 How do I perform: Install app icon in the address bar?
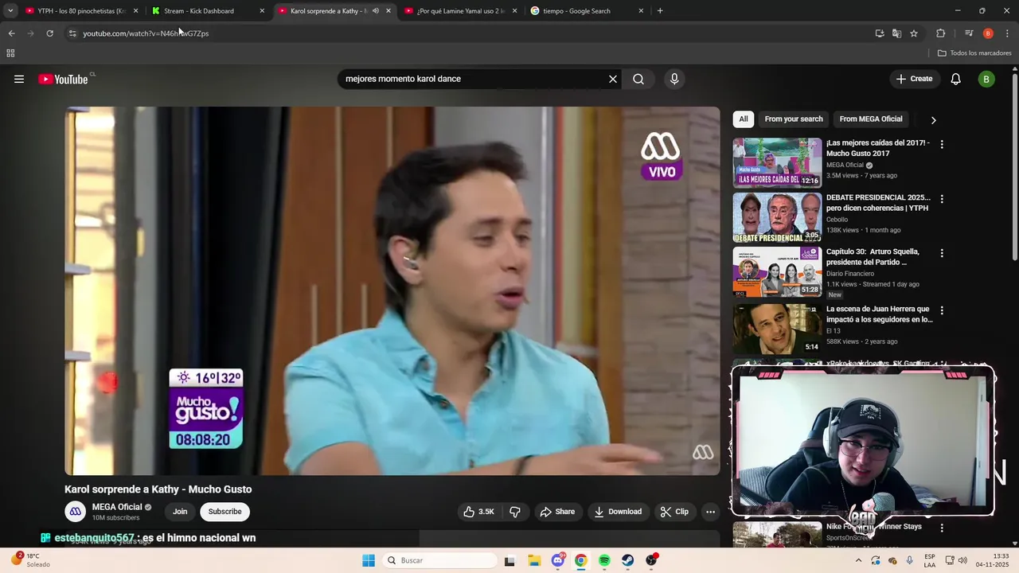point(880,33)
